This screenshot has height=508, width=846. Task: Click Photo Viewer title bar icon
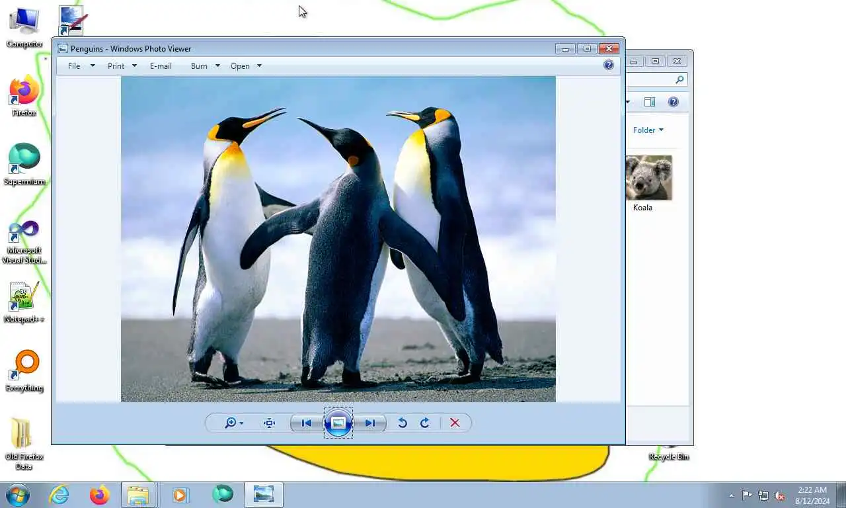coord(63,48)
